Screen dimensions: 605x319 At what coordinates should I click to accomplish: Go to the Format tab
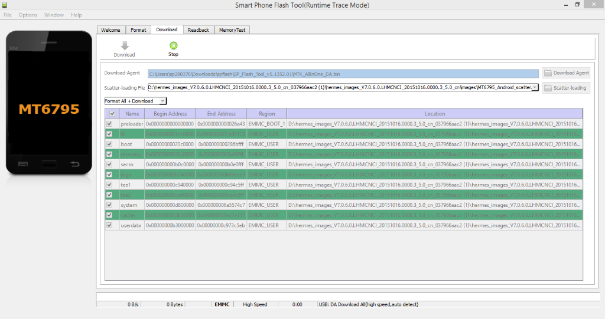tap(138, 29)
